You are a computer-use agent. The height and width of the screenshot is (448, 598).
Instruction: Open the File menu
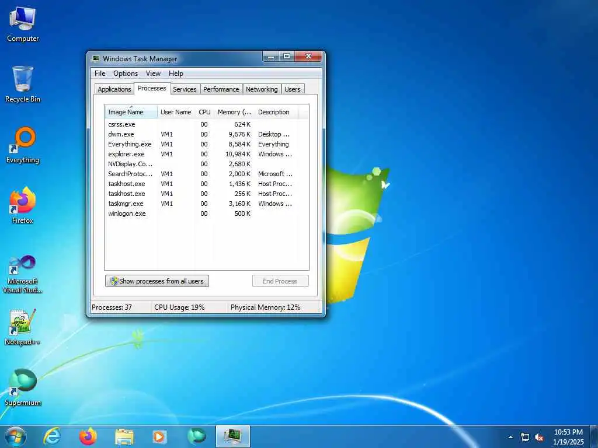pyautogui.click(x=100, y=73)
